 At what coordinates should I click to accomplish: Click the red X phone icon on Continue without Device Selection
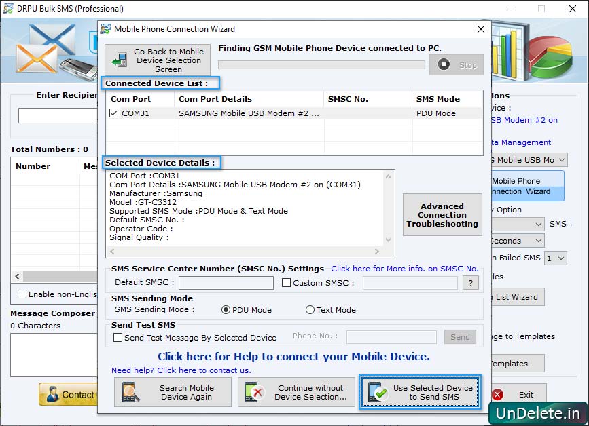tap(254, 392)
